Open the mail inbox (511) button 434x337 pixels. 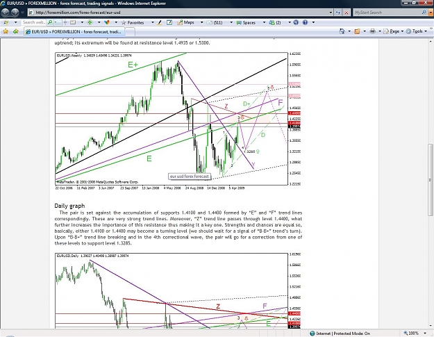(215, 22)
